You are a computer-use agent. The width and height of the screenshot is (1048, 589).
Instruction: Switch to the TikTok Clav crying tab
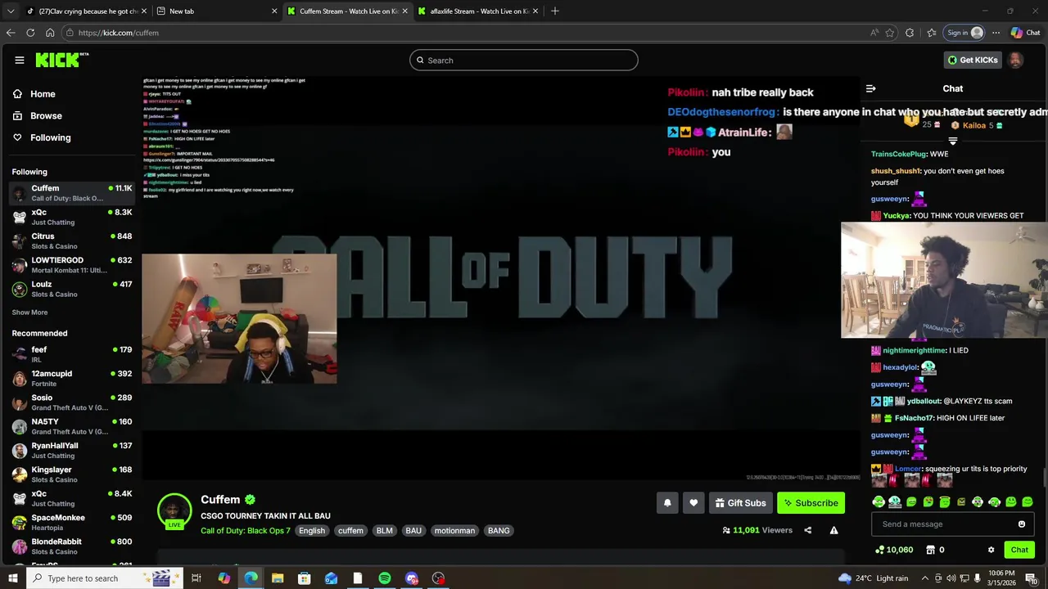tap(85, 11)
